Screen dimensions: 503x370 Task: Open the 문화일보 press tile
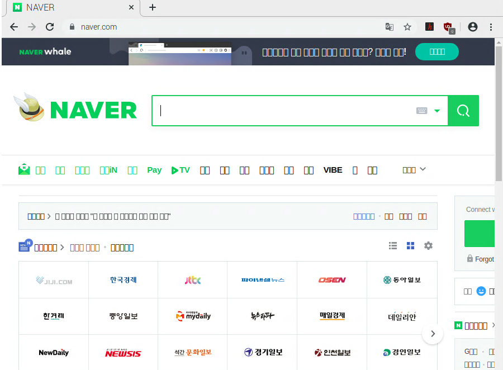[x=193, y=352]
